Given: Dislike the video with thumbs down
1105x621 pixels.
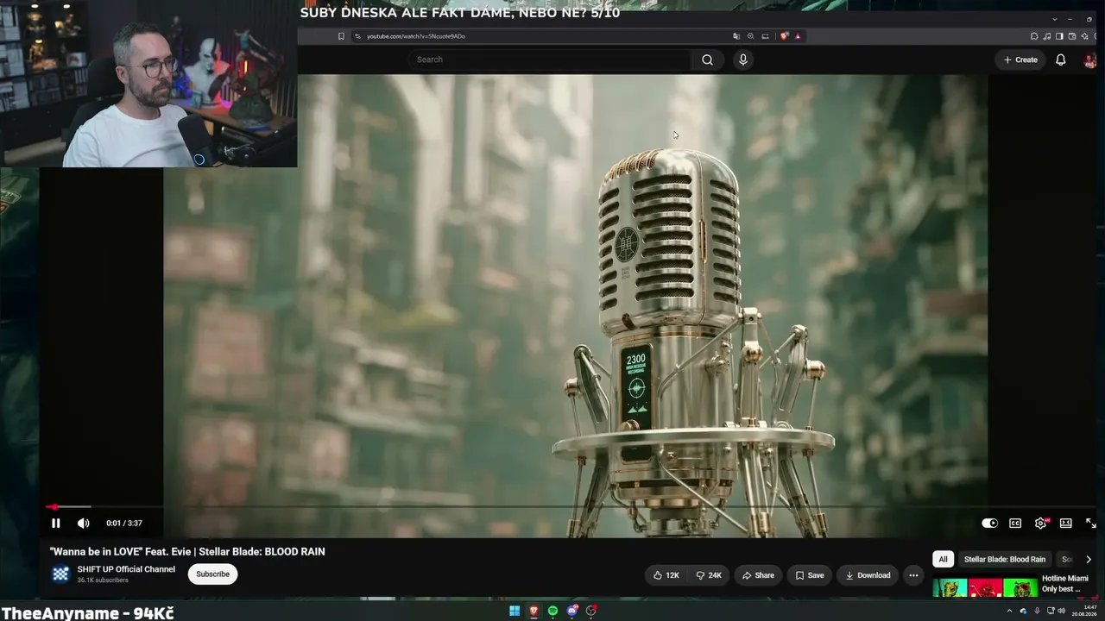Looking at the screenshot, I should point(709,575).
